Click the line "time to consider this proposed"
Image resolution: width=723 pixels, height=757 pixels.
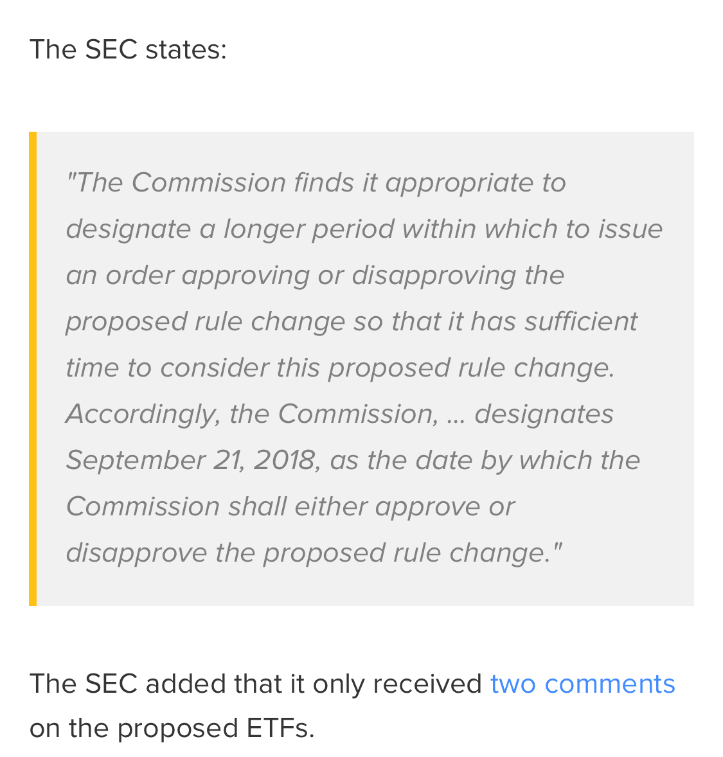[340, 368]
